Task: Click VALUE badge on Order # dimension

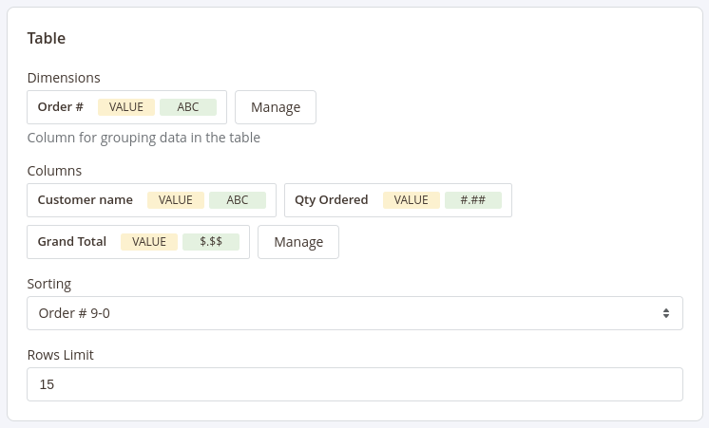Action: pos(126,107)
